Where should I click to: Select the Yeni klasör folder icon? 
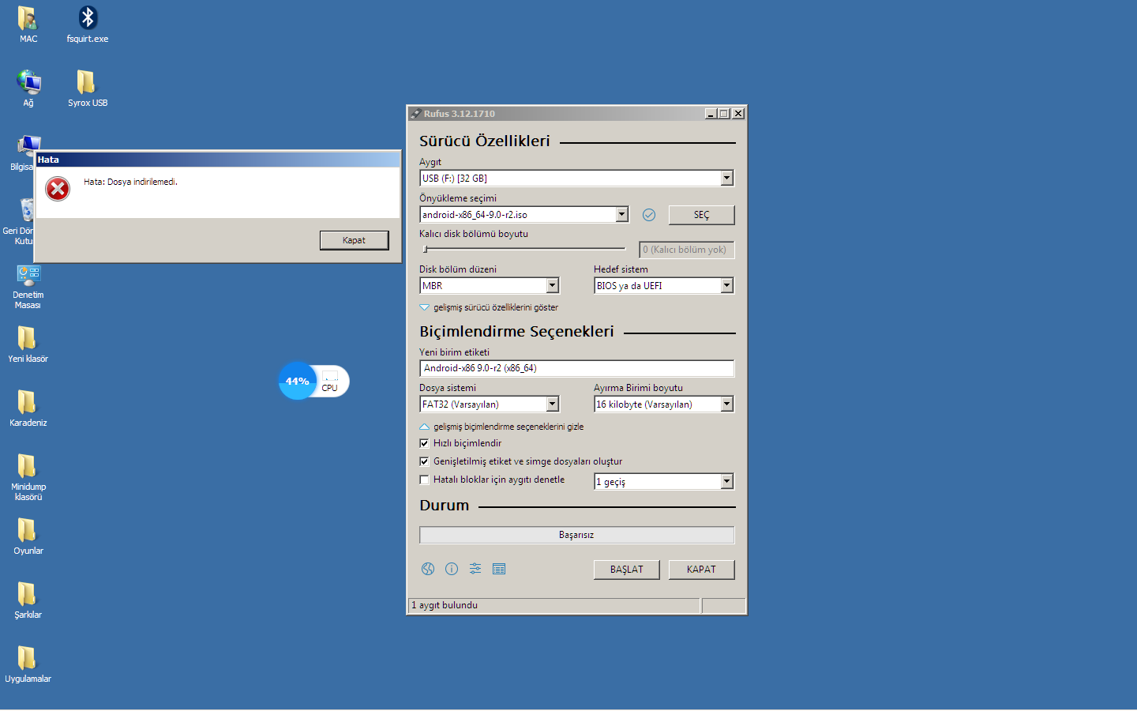(28, 344)
